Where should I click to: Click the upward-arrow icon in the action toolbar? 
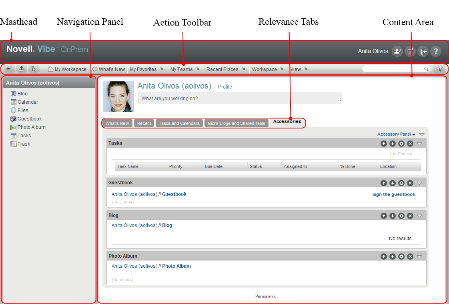pos(22,69)
